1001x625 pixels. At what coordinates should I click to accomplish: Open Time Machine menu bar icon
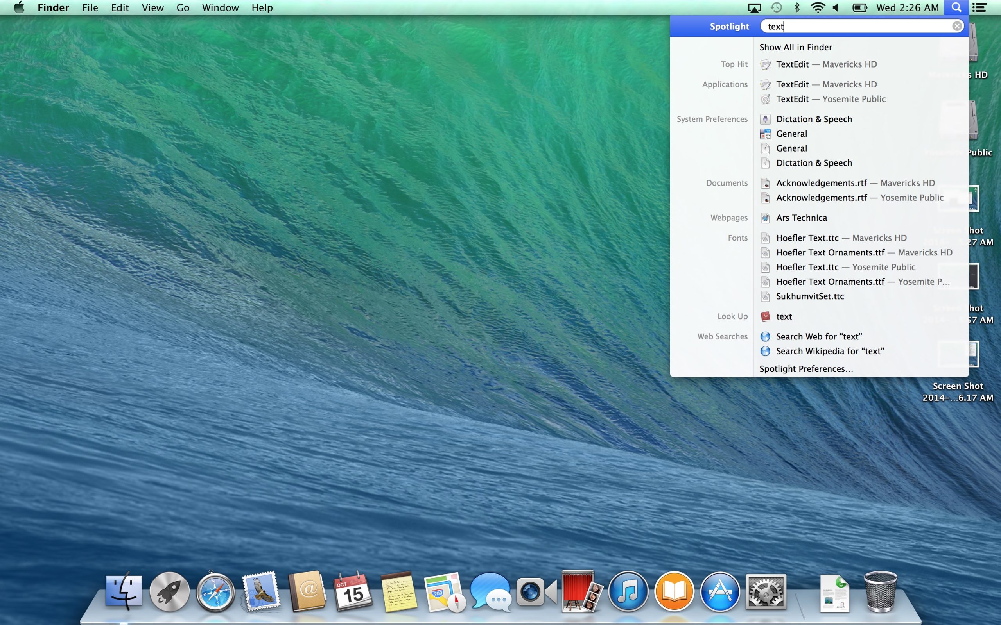776,7
